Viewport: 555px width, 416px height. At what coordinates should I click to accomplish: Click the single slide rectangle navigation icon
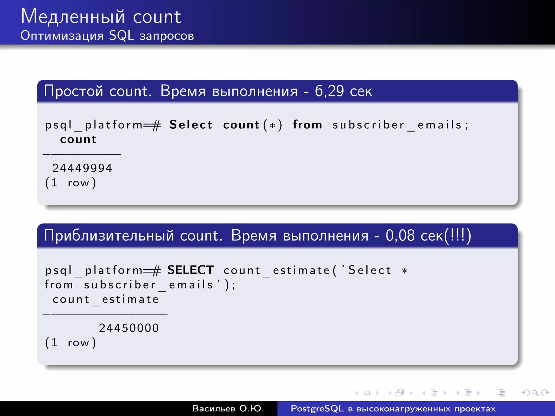click(x=367, y=393)
